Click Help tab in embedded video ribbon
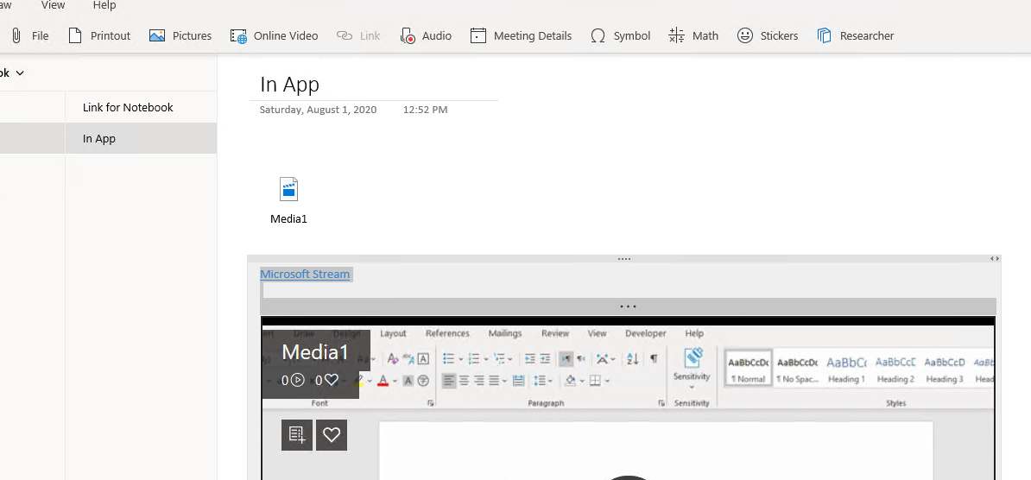1031x480 pixels. 694,333
